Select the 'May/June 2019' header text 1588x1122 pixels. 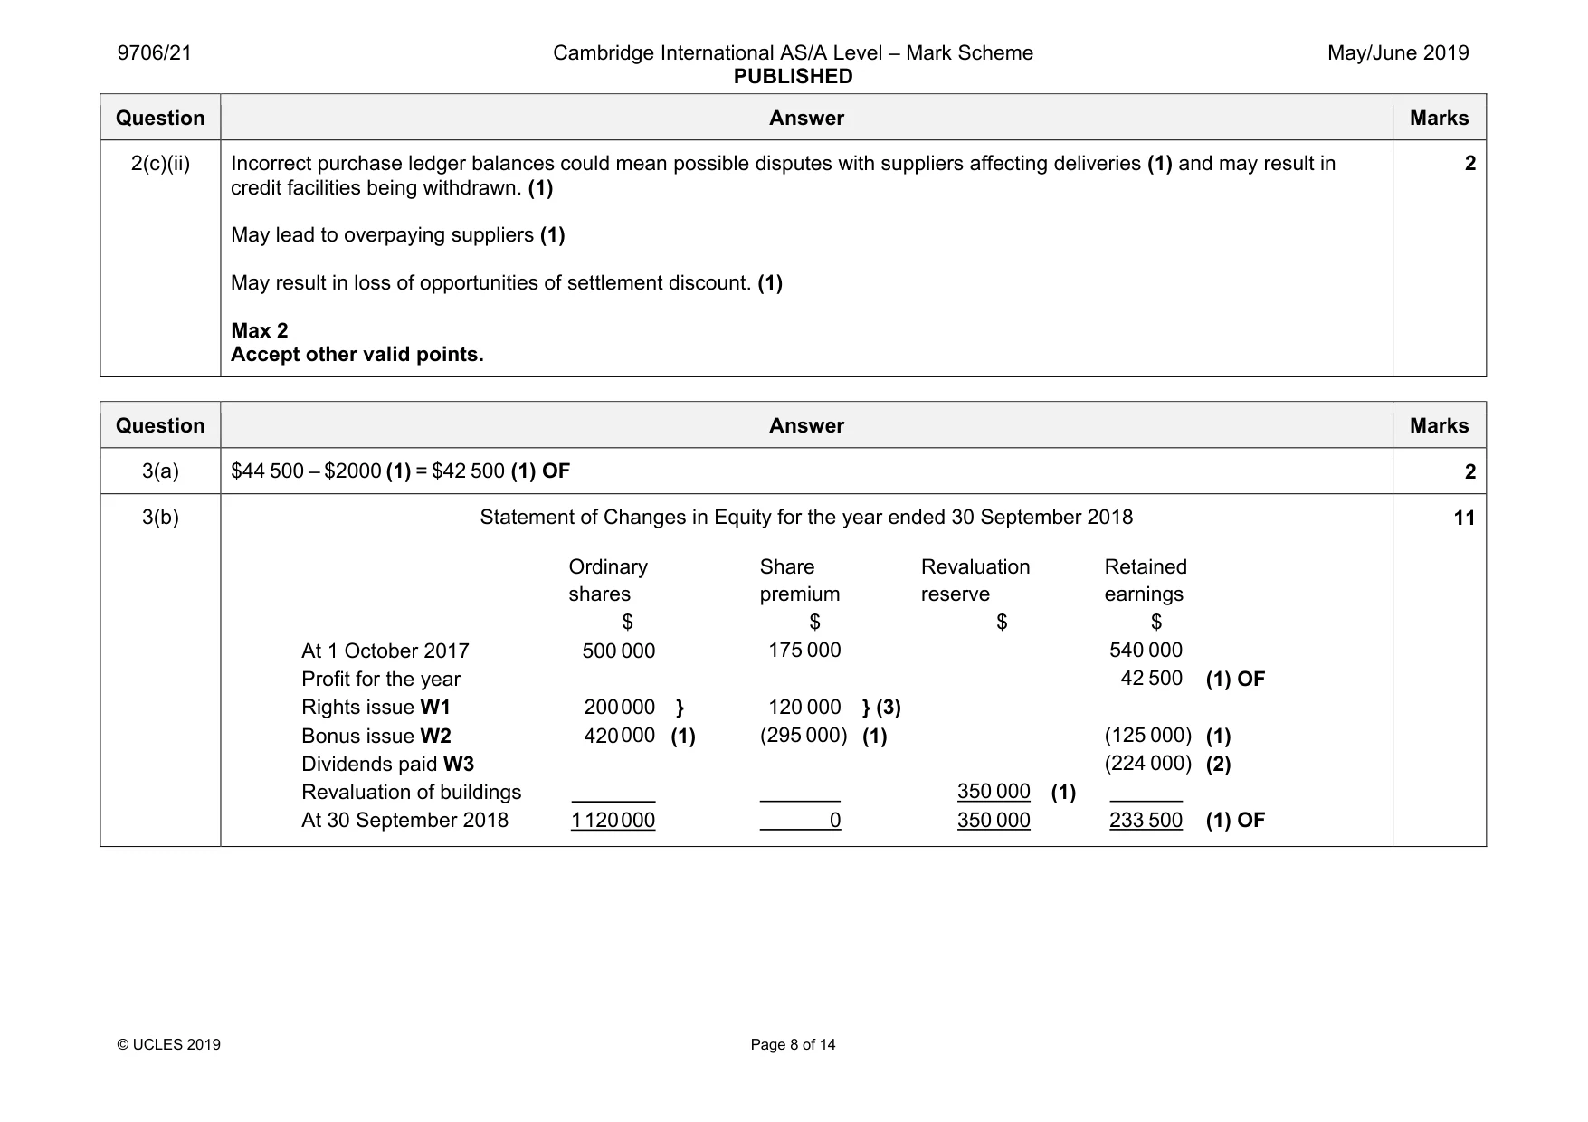coord(1398,52)
